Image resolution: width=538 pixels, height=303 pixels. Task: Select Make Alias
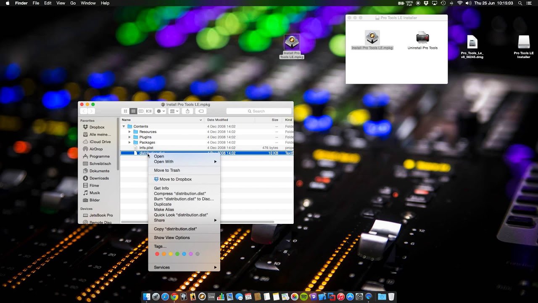point(184,210)
